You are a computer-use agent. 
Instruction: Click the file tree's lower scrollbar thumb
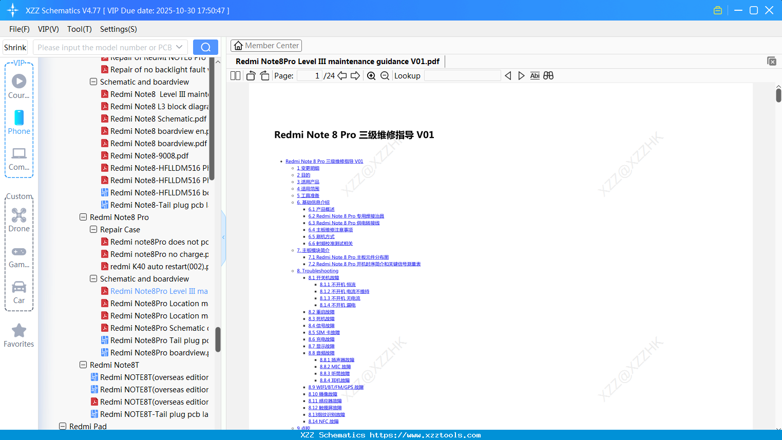click(218, 339)
